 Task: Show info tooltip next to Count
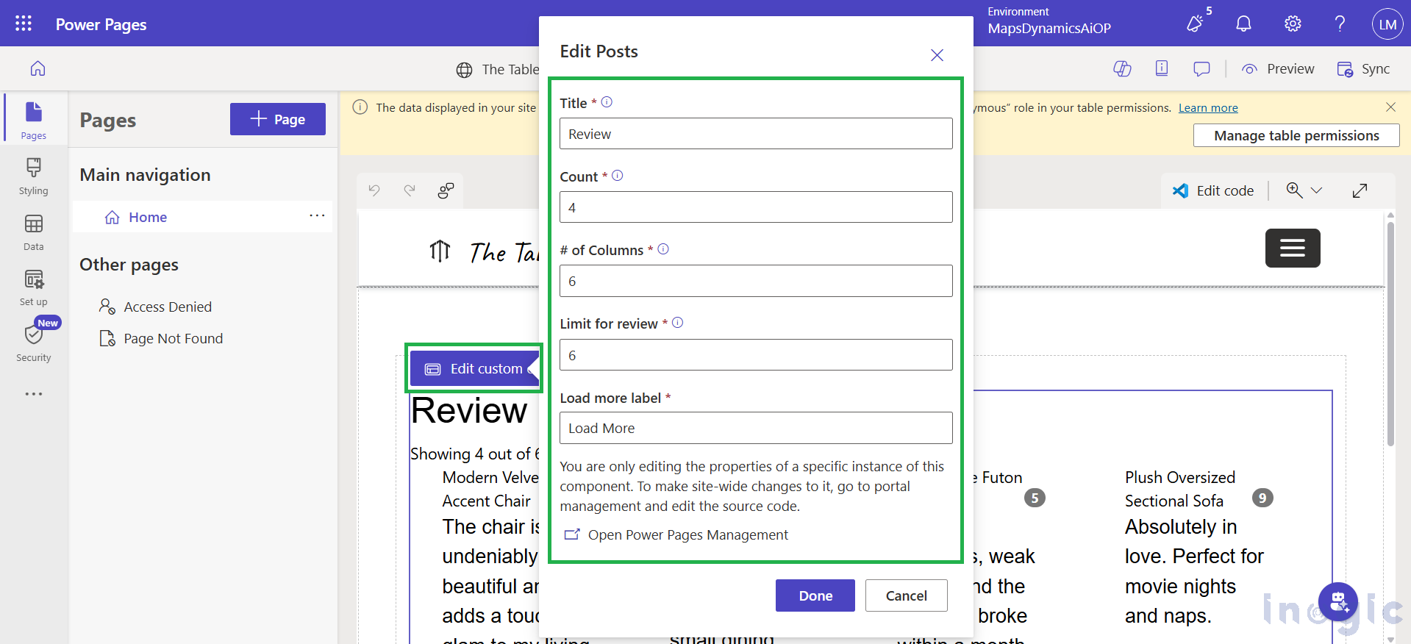click(618, 176)
